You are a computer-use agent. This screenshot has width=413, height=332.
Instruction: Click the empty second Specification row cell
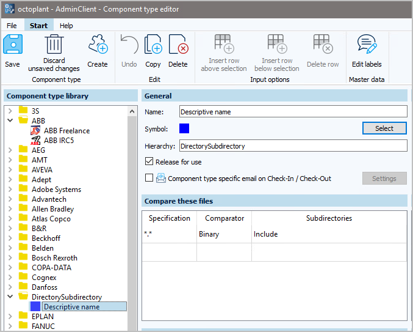[x=169, y=252]
